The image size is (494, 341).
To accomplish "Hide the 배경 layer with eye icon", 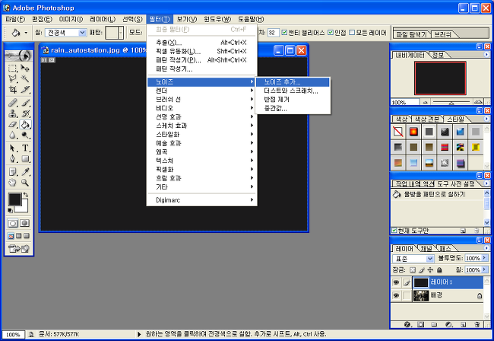I will tap(396, 295).
